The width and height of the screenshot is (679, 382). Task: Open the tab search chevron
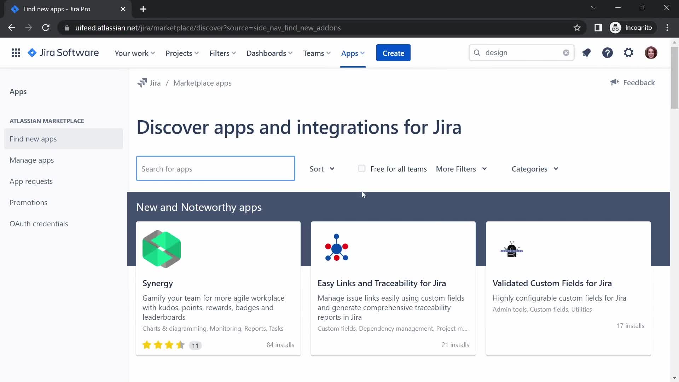pos(594,8)
